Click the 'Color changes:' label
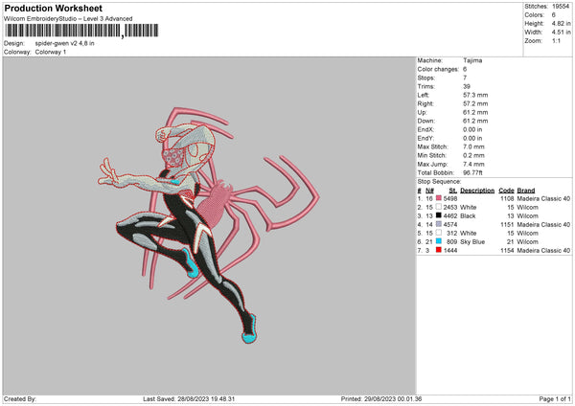The height and width of the screenshot is (406, 575). (x=438, y=69)
